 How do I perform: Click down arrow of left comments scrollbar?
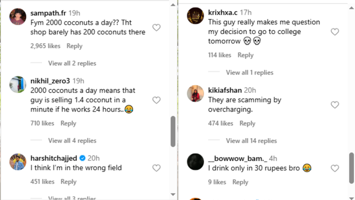173,194
